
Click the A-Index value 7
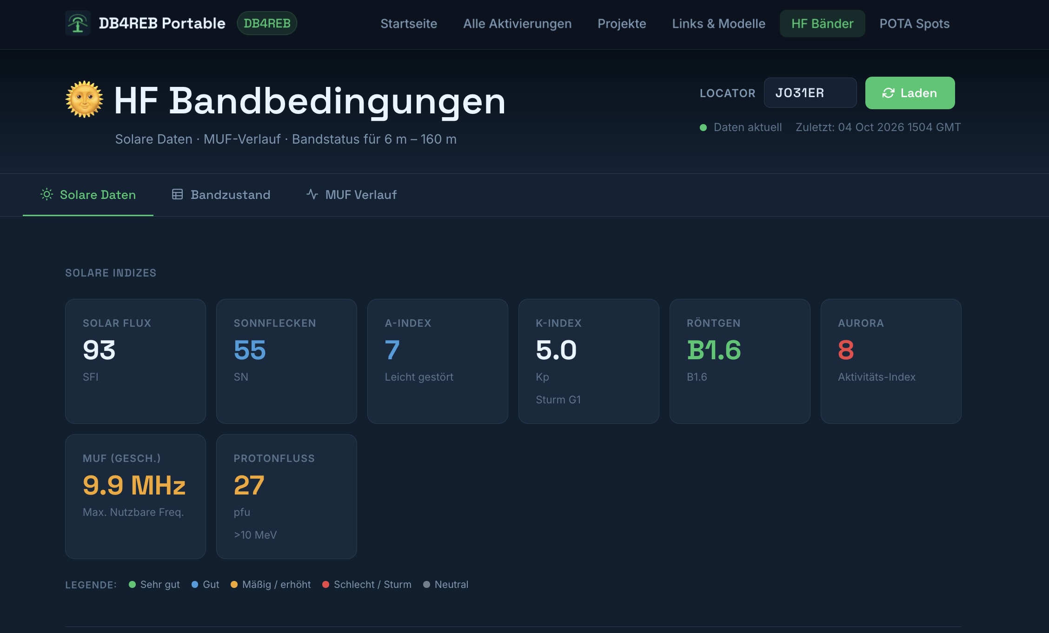point(392,350)
